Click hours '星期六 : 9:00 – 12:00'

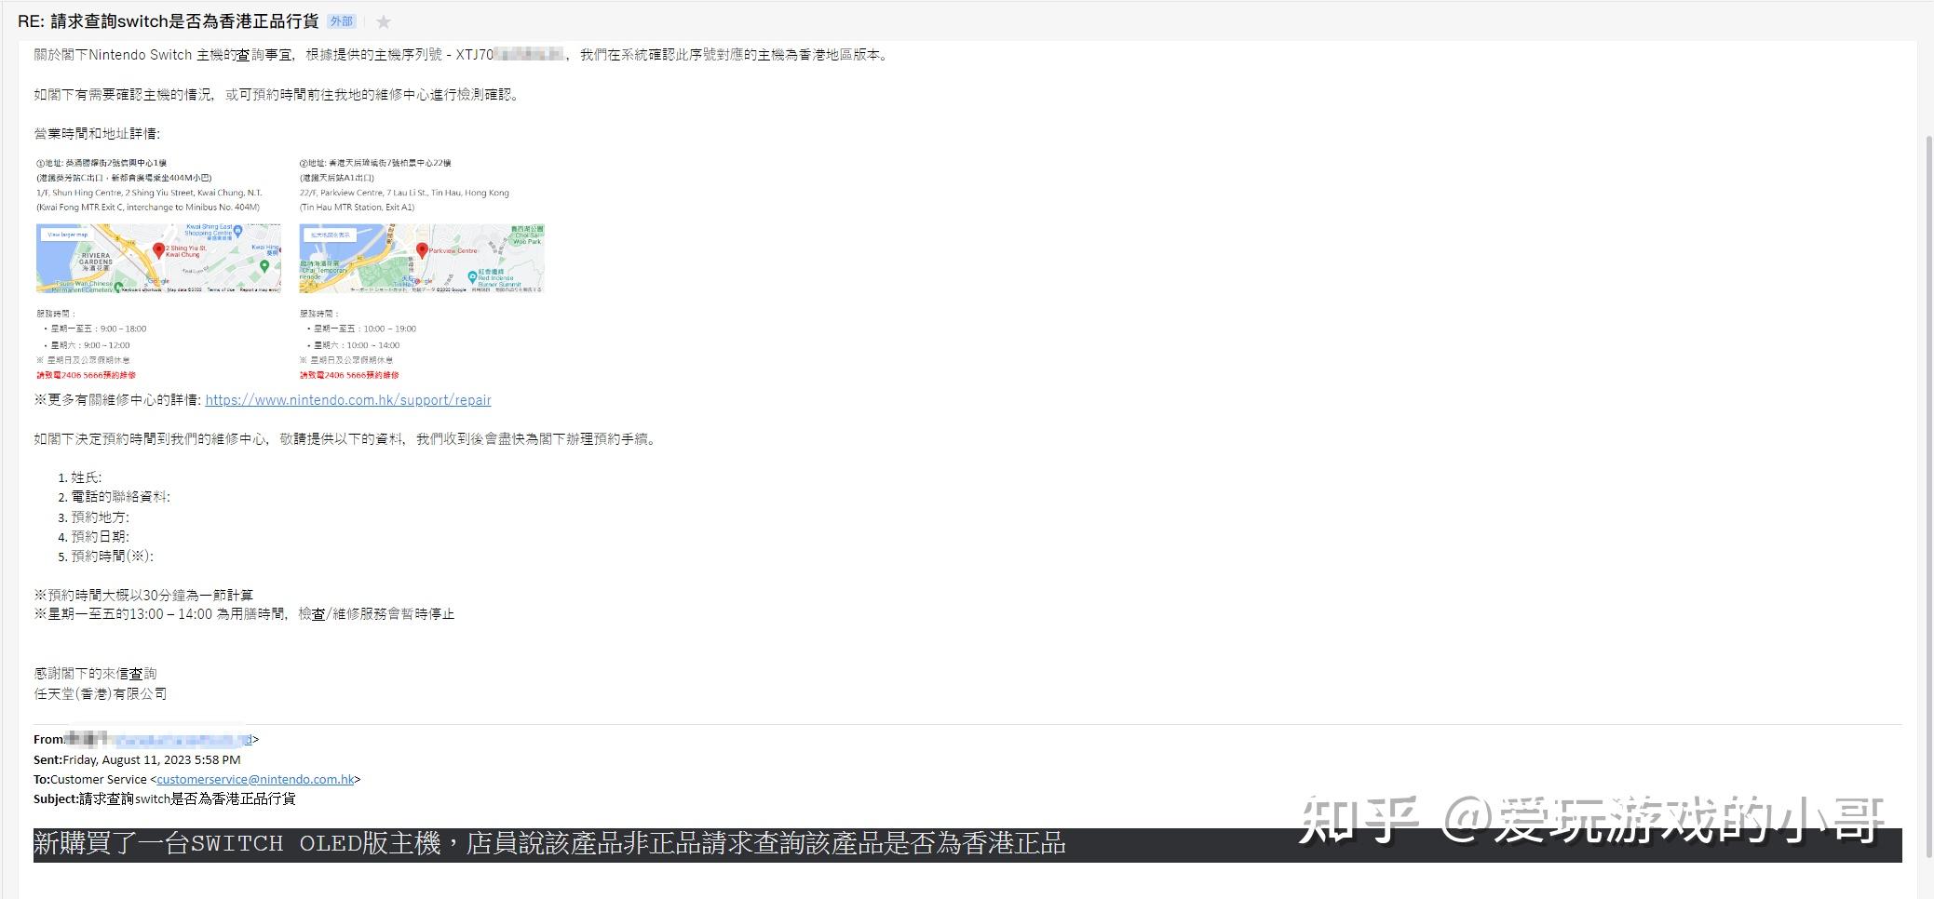[90, 345]
